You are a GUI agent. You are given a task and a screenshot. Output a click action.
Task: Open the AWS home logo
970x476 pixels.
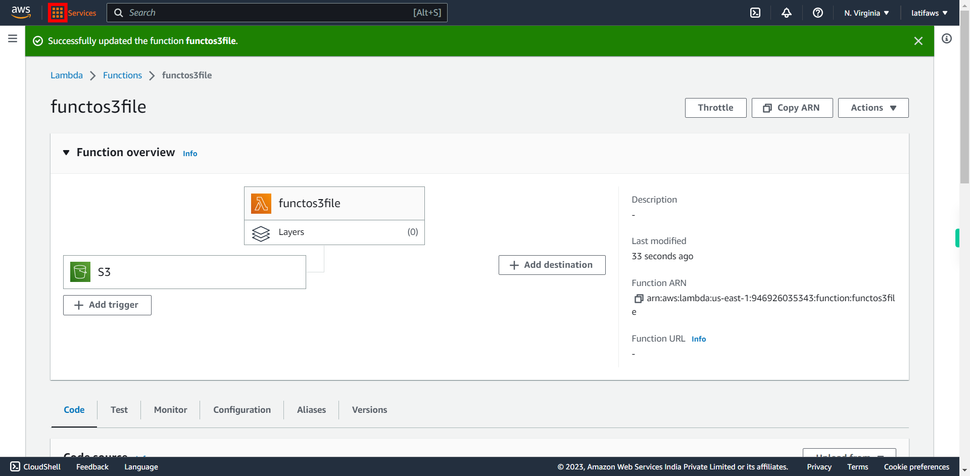(21, 12)
